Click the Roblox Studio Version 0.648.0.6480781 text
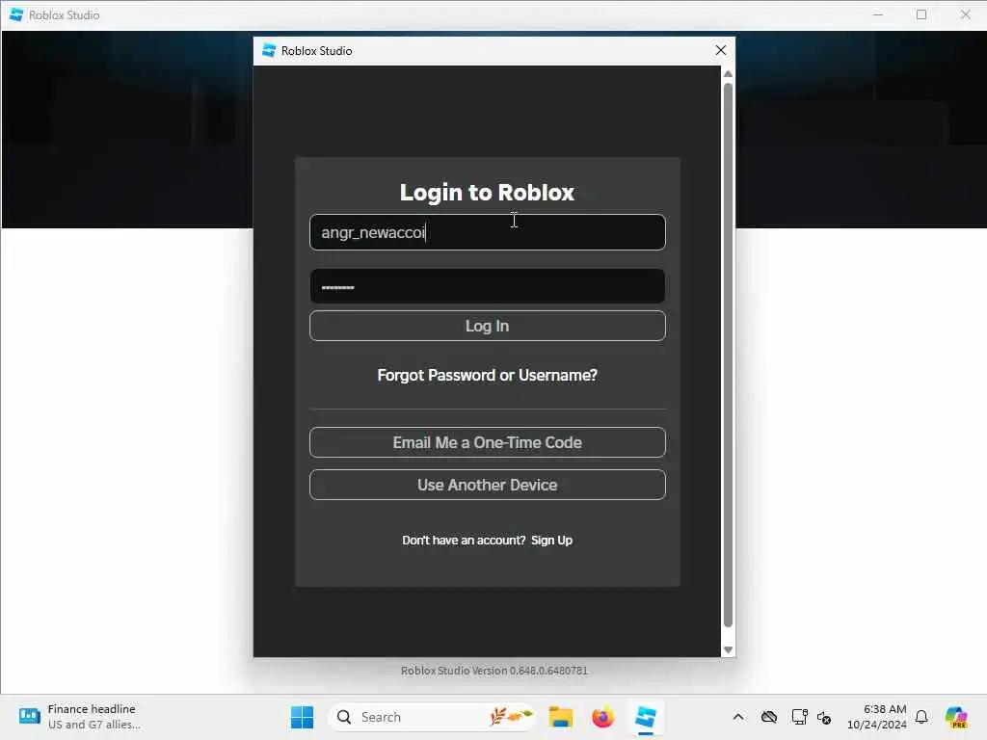Image resolution: width=987 pixels, height=740 pixels. (494, 671)
